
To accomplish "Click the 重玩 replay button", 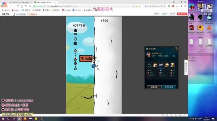I will tap(156, 14).
